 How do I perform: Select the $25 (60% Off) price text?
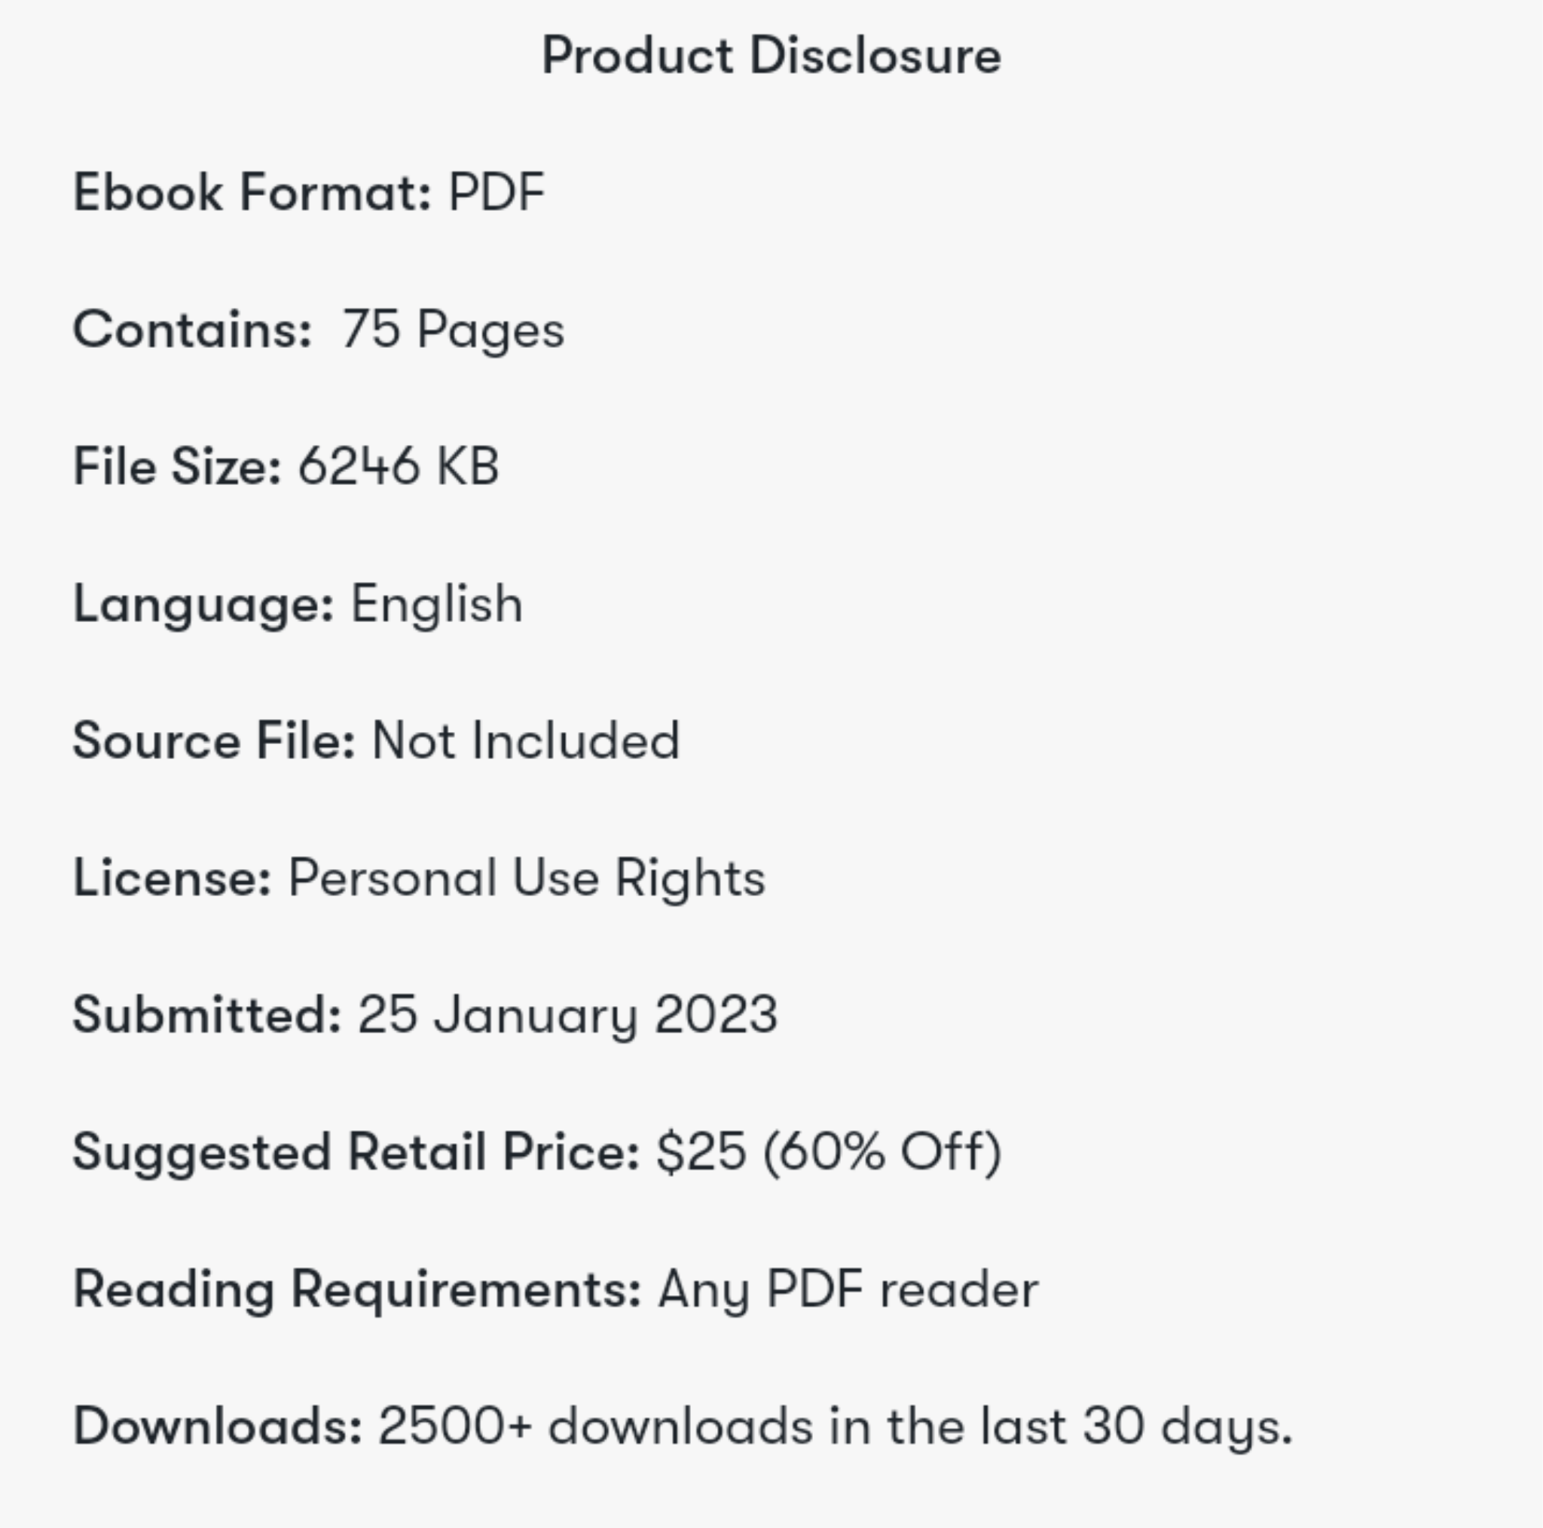(x=828, y=1153)
